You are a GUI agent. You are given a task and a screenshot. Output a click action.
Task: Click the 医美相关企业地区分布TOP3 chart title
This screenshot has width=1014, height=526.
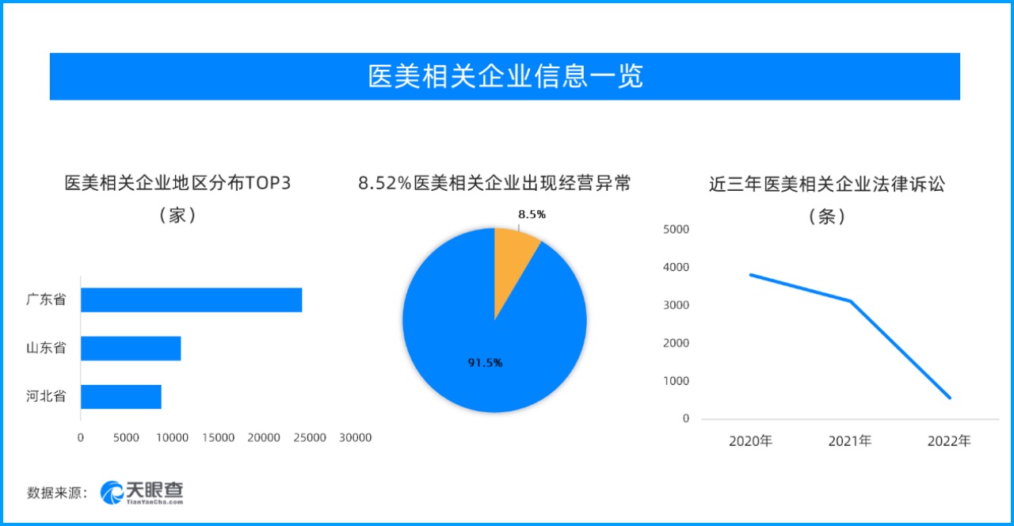[x=178, y=184]
